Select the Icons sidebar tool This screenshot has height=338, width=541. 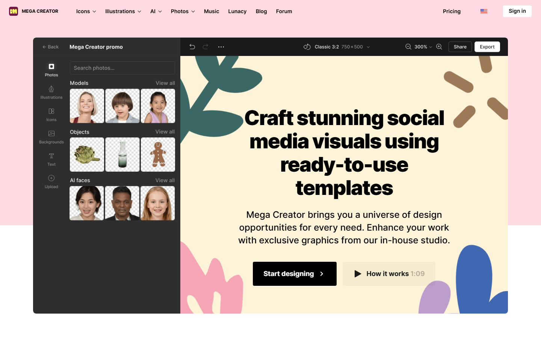click(51, 115)
